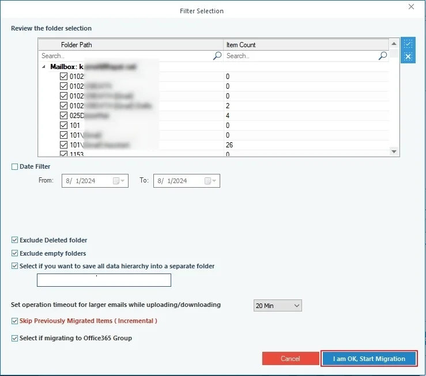Image resolution: width=426 pixels, height=376 pixels.
Task: Uncheck the folder named 101
Action: [63, 126]
